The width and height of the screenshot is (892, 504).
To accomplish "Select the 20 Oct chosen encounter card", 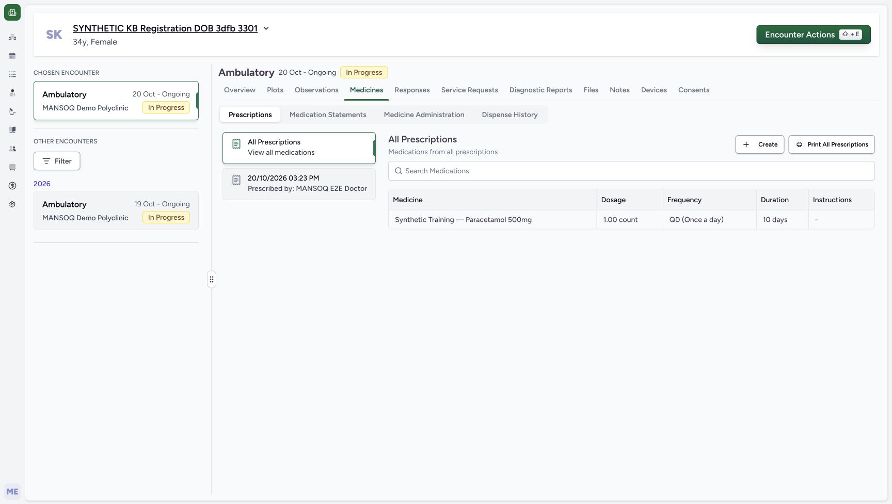I will point(116,101).
